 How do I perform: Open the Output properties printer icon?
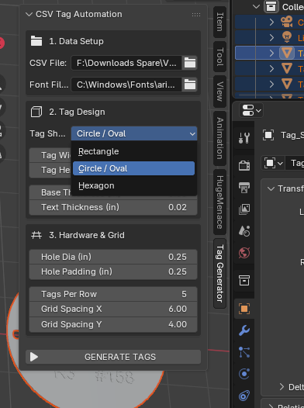pyautogui.click(x=244, y=187)
